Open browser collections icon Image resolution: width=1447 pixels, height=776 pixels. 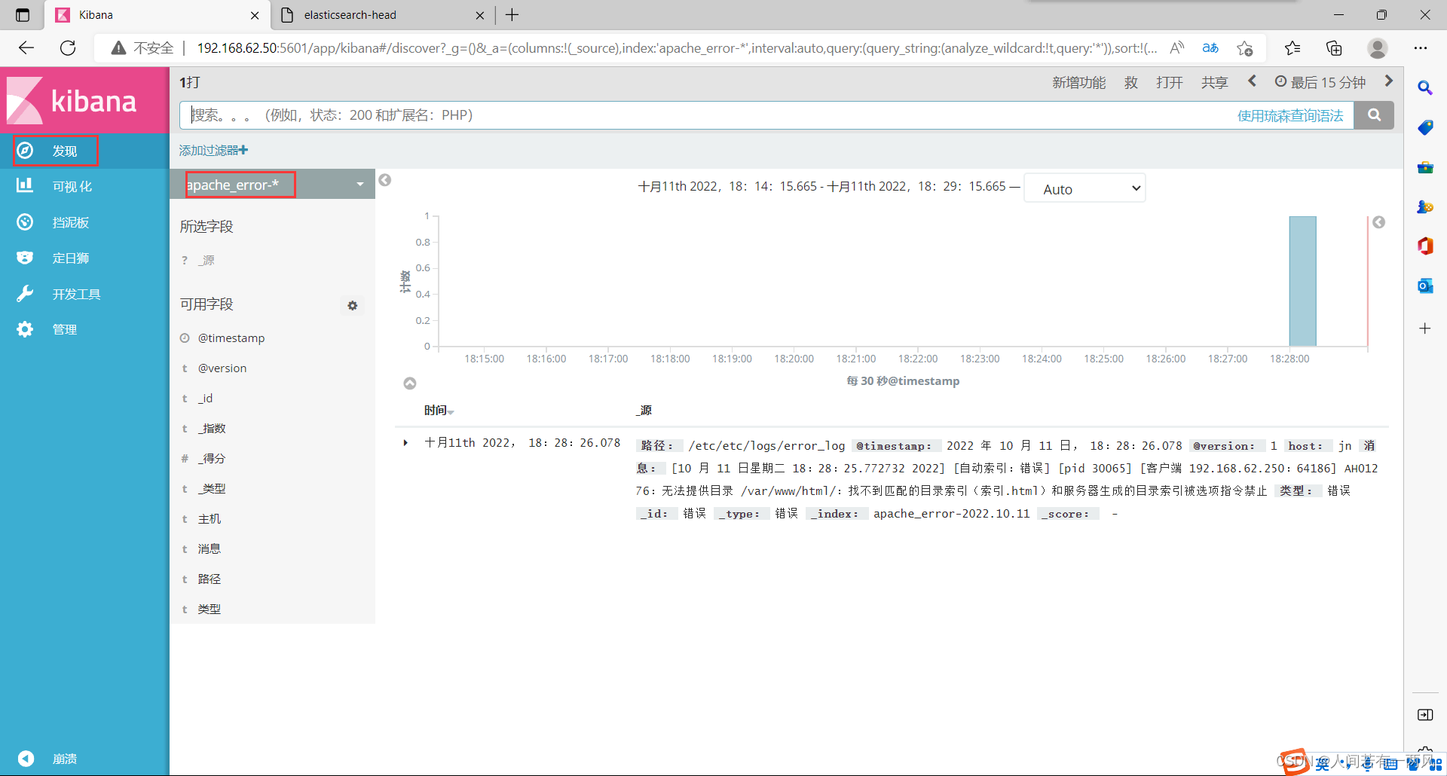pyautogui.click(x=1334, y=48)
